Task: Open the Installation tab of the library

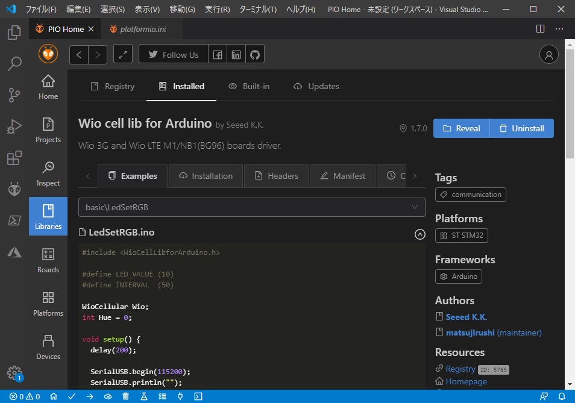Action: 206,176
